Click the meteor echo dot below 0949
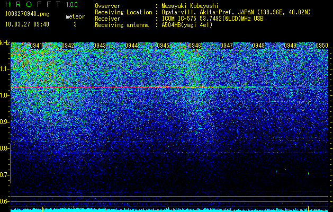The width and height of the screenshot is (333, 212). pos(308,173)
